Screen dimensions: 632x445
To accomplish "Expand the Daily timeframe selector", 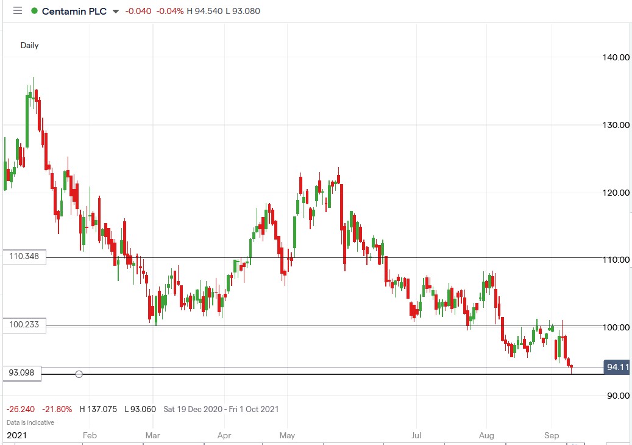I will coord(29,45).
